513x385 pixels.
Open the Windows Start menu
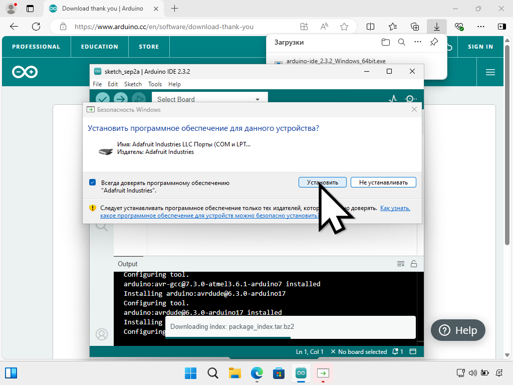click(190, 373)
